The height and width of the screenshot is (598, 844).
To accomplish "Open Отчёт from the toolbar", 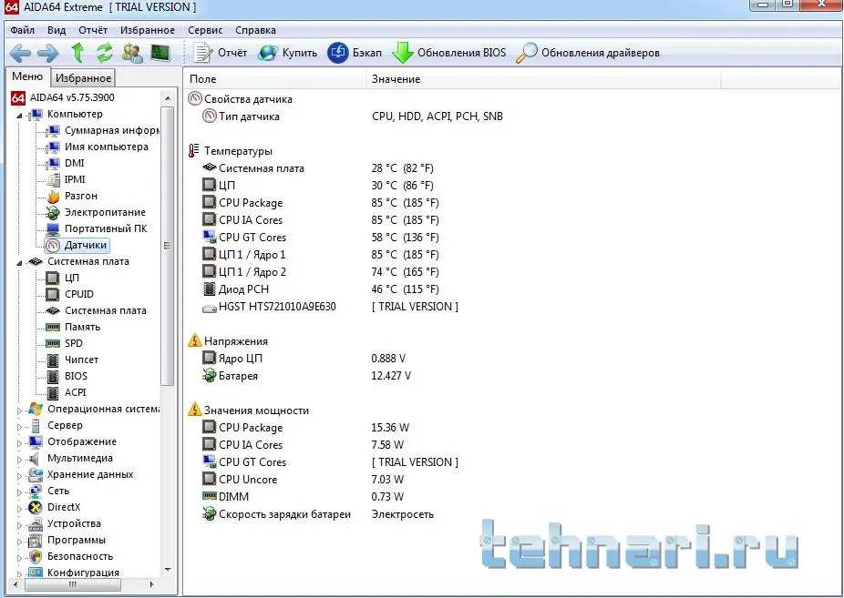I will 221,53.
